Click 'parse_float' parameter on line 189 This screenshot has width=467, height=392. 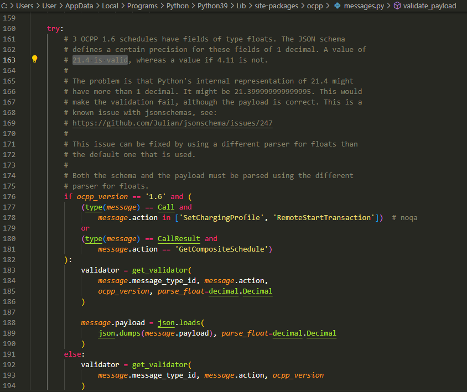click(x=245, y=333)
